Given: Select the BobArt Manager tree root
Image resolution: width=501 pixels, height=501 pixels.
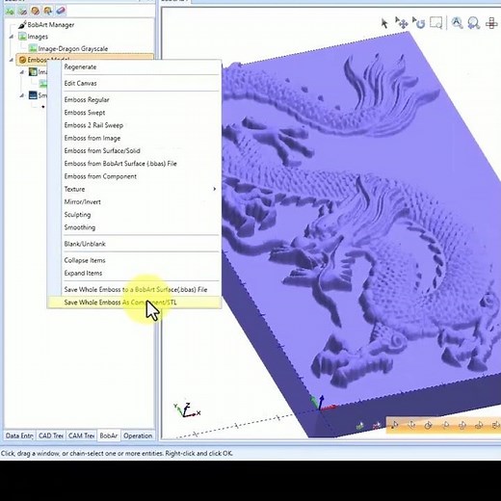Looking at the screenshot, I should point(51,24).
